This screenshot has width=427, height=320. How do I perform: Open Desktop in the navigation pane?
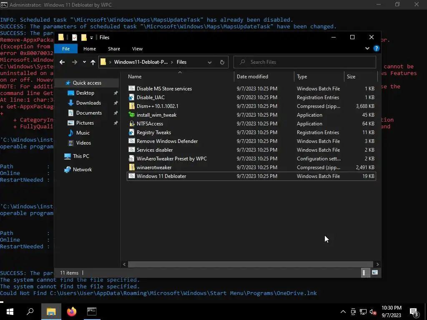[x=85, y=93]
